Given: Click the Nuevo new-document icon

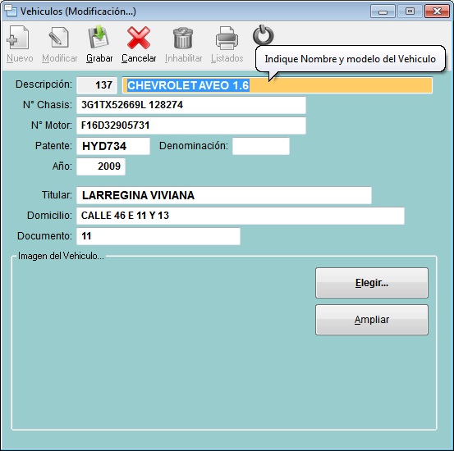Looking at the screenshot, I should (x=18, y=38).
